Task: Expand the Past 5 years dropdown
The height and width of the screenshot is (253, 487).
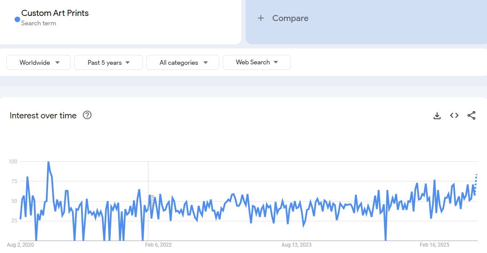Action: coord(109,63)
